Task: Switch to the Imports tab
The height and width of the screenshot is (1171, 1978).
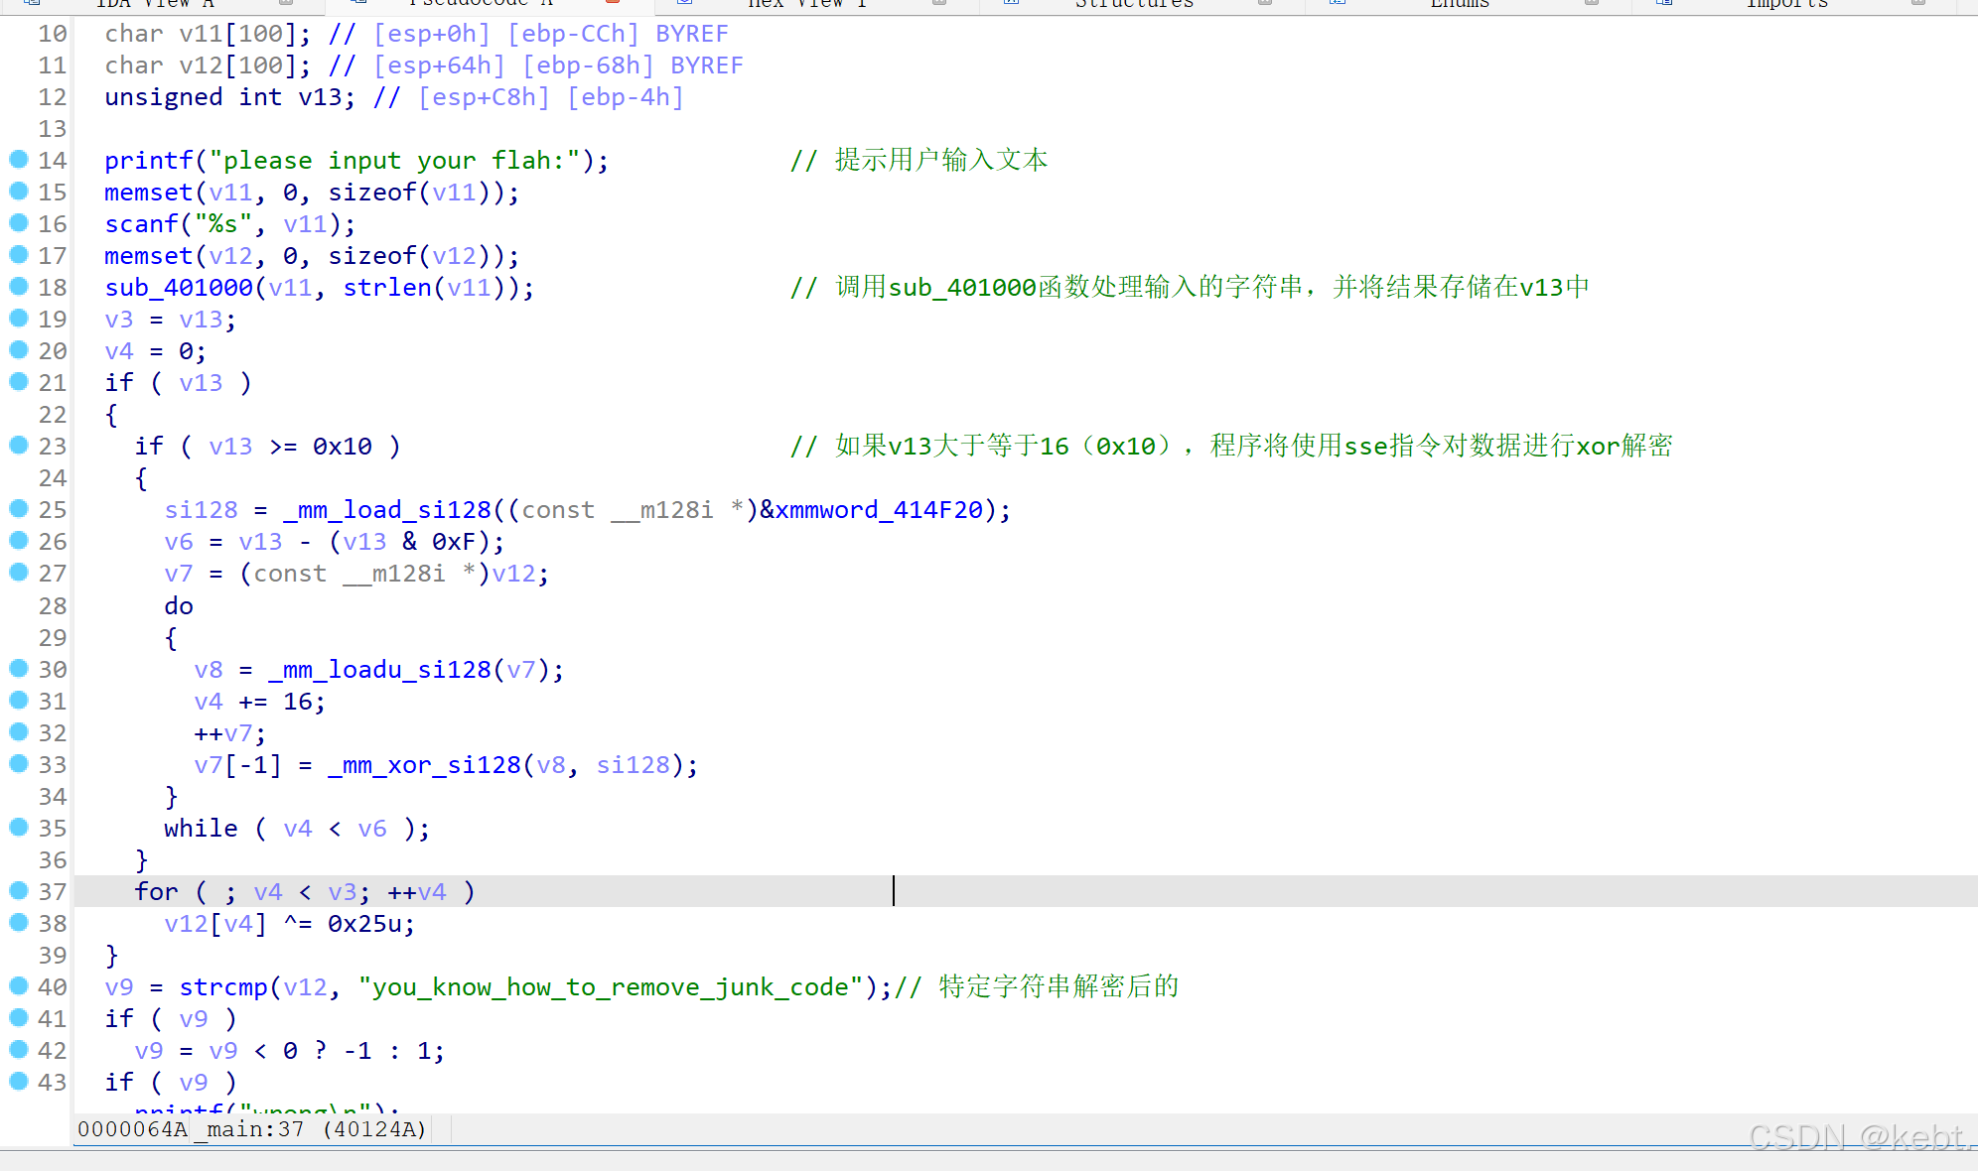Action: click(1787, 4)
